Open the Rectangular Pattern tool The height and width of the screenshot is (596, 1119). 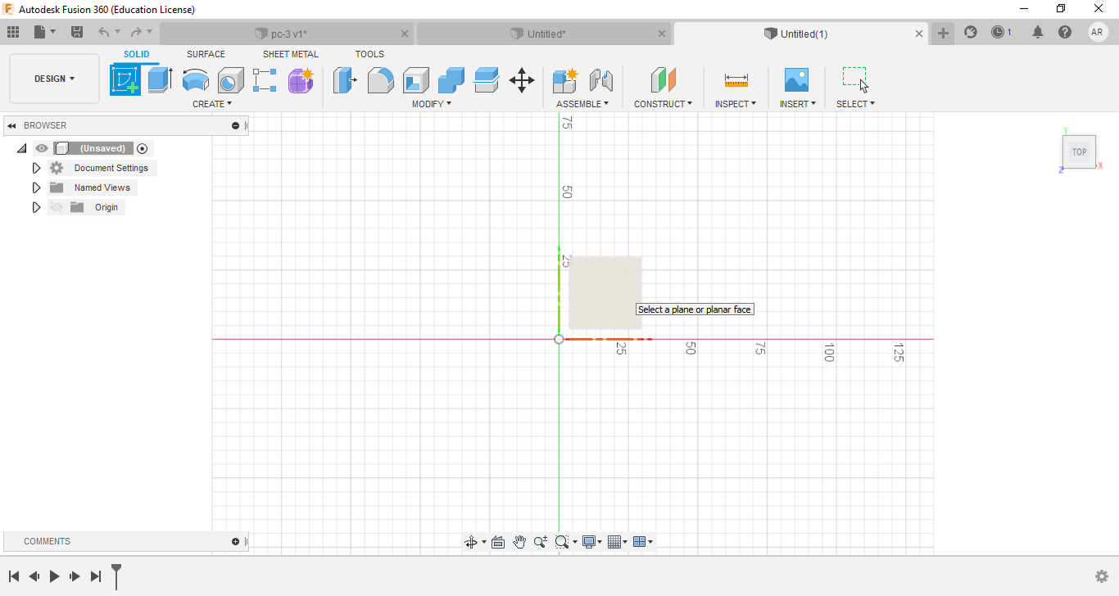265,80
